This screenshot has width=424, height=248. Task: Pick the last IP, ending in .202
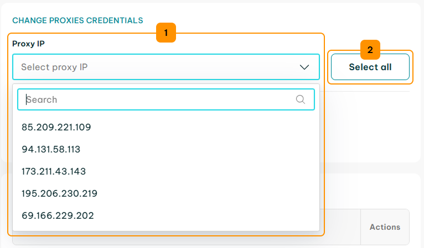pyautogui.click(x=166, y=215)
